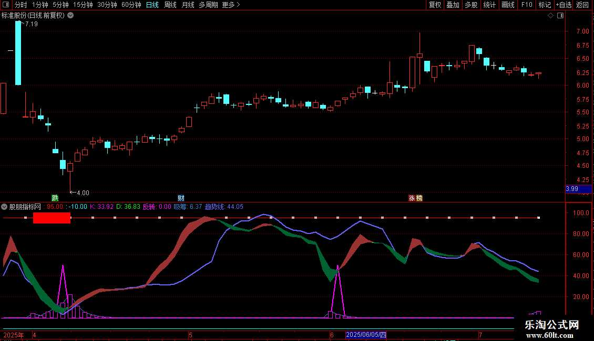Open the 多股 multi-stock view
Viewport: 594px width, 341px height.
point(471,5)
